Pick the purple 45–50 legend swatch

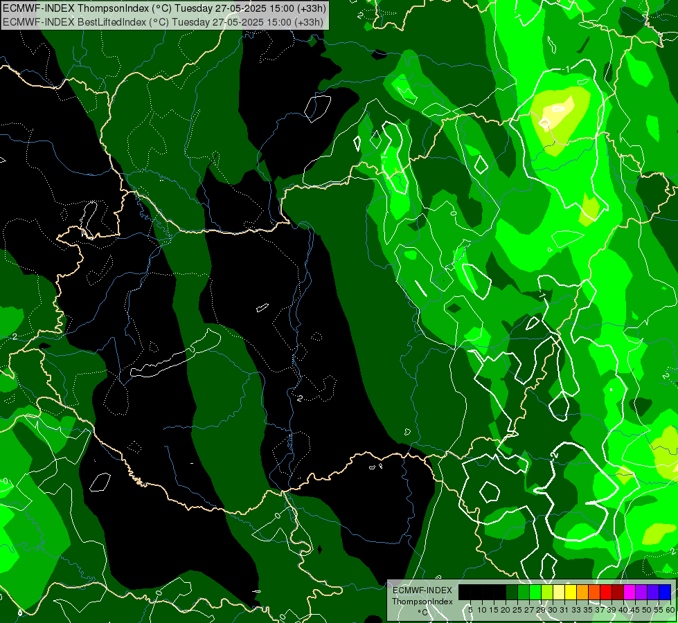tap(642, 592)
